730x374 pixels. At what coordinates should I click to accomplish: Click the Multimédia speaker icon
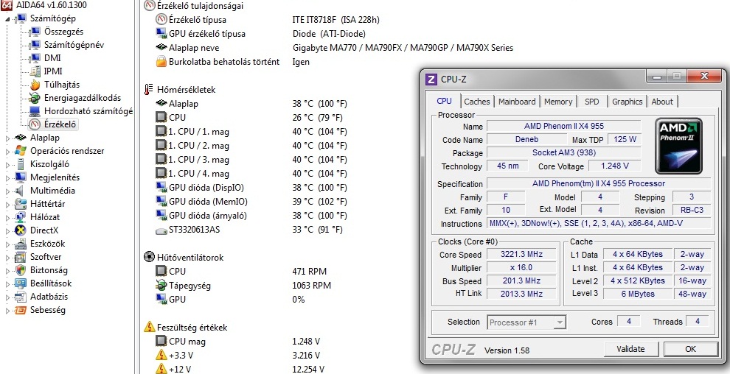(x=21, y=191)
